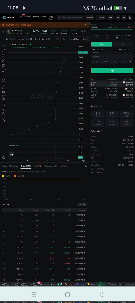The image size is (135, 303).
Task: Switch to the Trades tab
Action: point(4,166)
